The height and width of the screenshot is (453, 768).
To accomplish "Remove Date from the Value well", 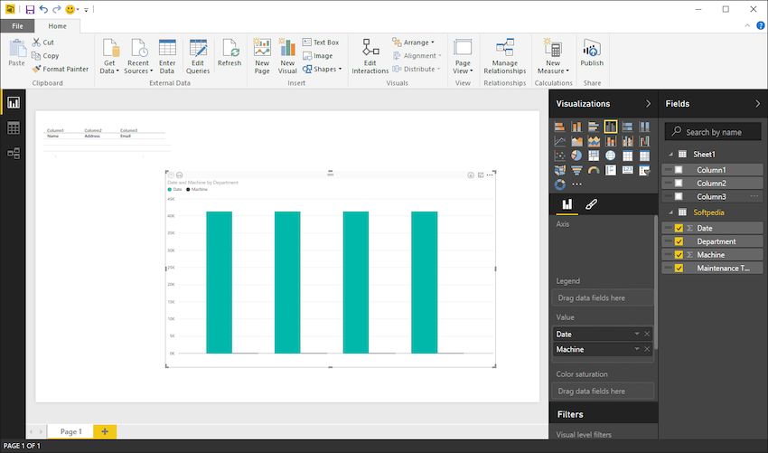I will 647,335.
